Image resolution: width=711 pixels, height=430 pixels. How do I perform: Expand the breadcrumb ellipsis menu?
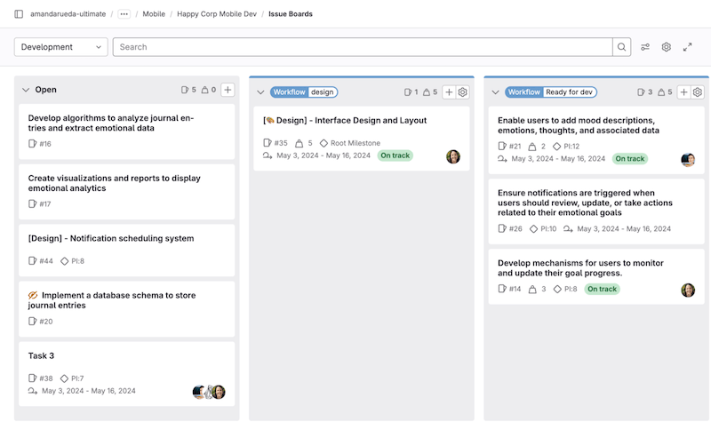click(124, 14)
